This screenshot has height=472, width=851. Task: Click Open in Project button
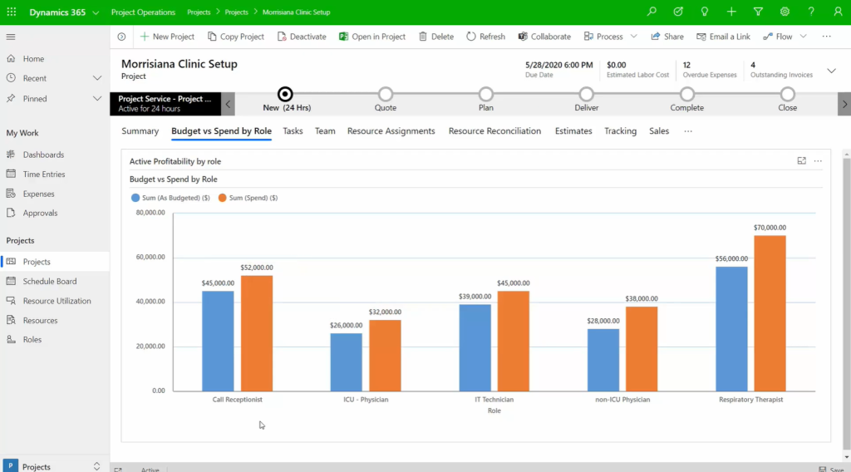[372, 37]
